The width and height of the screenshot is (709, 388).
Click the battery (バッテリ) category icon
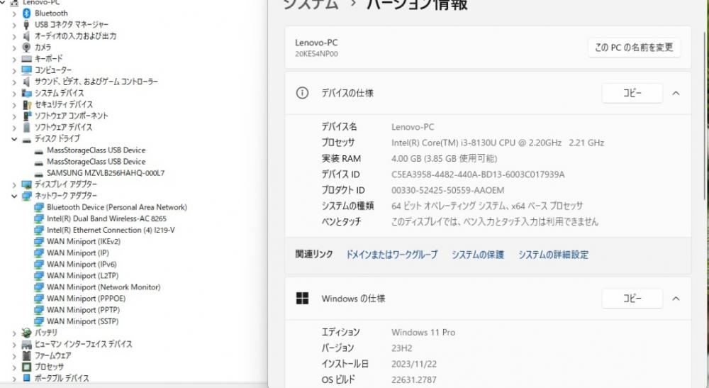coord(27,333)
